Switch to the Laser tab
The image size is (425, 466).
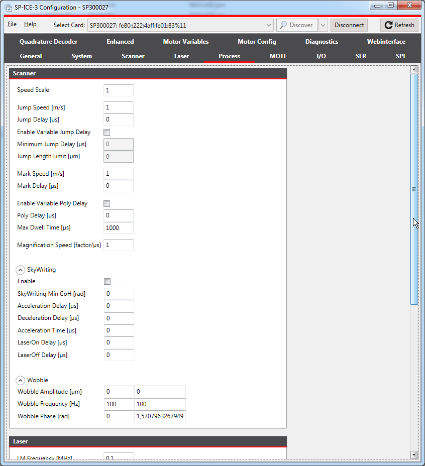(181, 56)
